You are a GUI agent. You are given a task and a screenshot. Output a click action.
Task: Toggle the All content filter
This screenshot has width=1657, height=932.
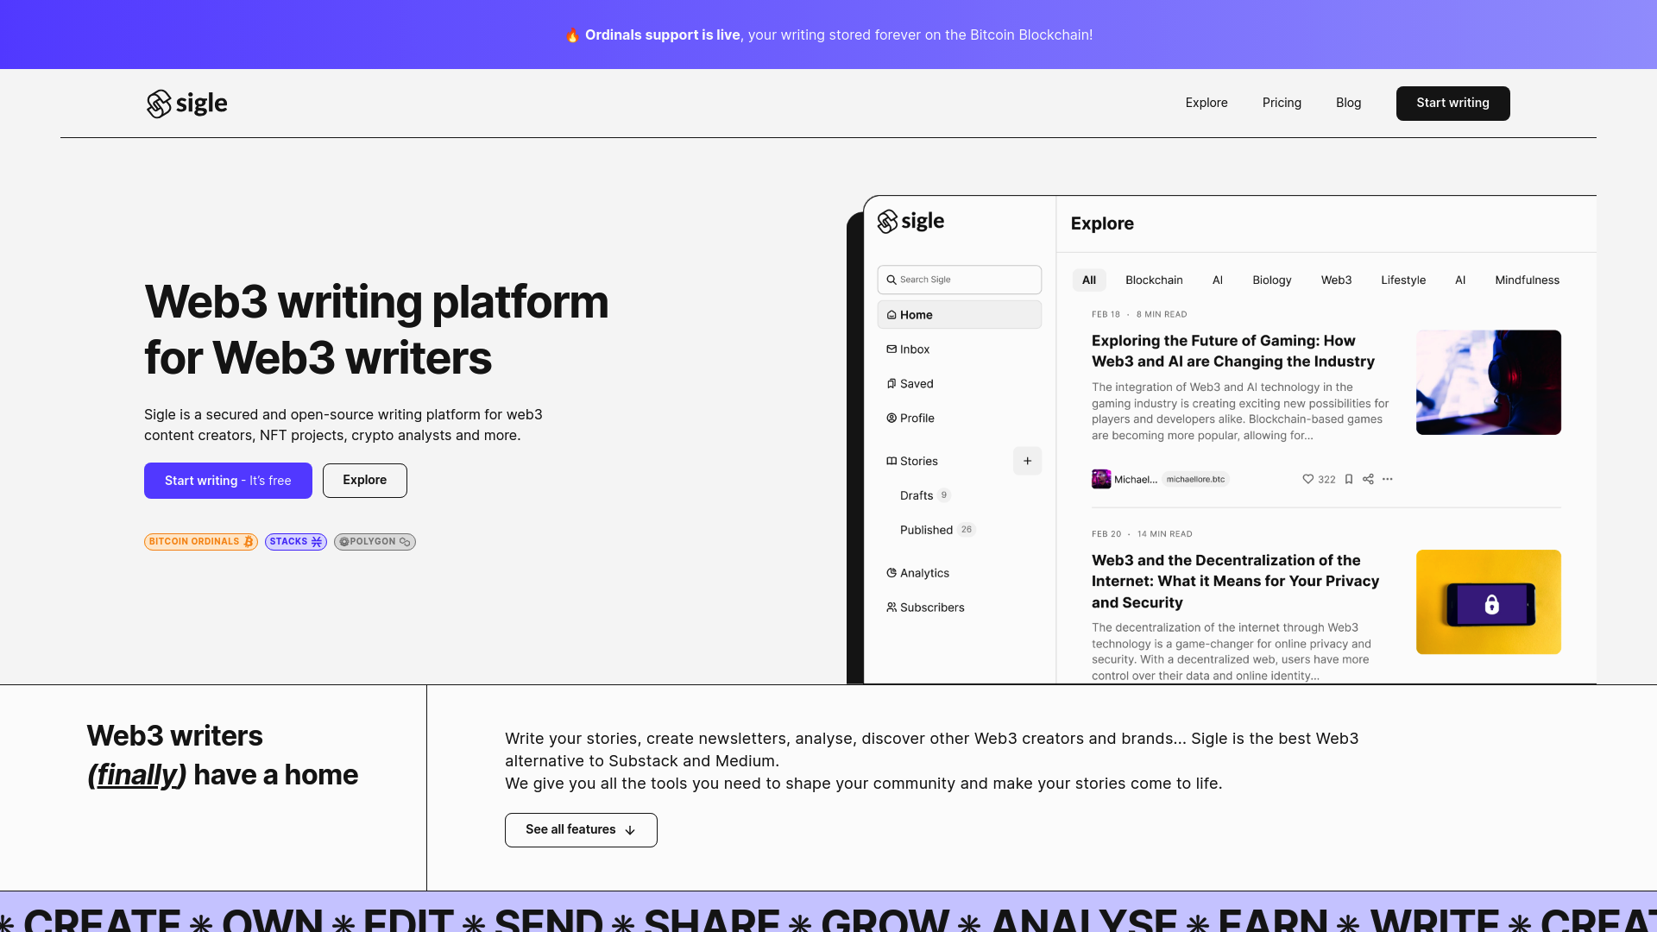point(1088,280)
